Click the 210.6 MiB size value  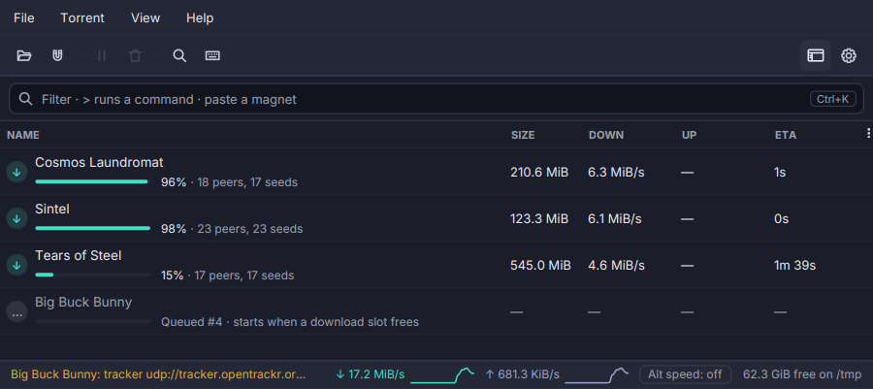pos(539,173)
